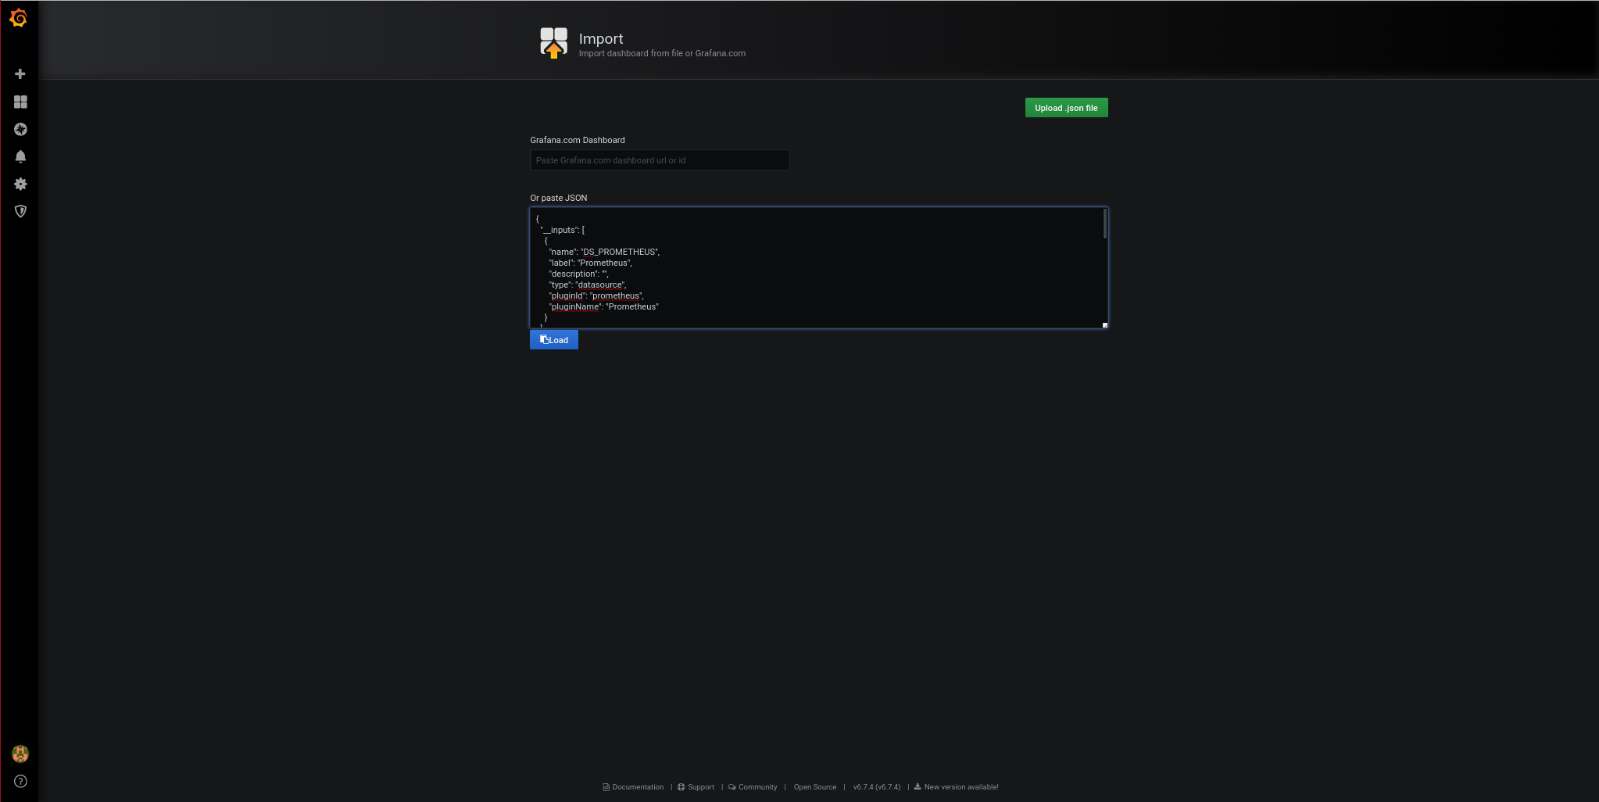
Task: Focus the Grafana.com dashboard URL field
Action: [659, 160]
